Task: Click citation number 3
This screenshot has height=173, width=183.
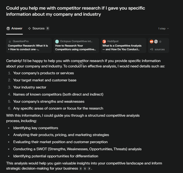Action: click(x=81, y=169)
